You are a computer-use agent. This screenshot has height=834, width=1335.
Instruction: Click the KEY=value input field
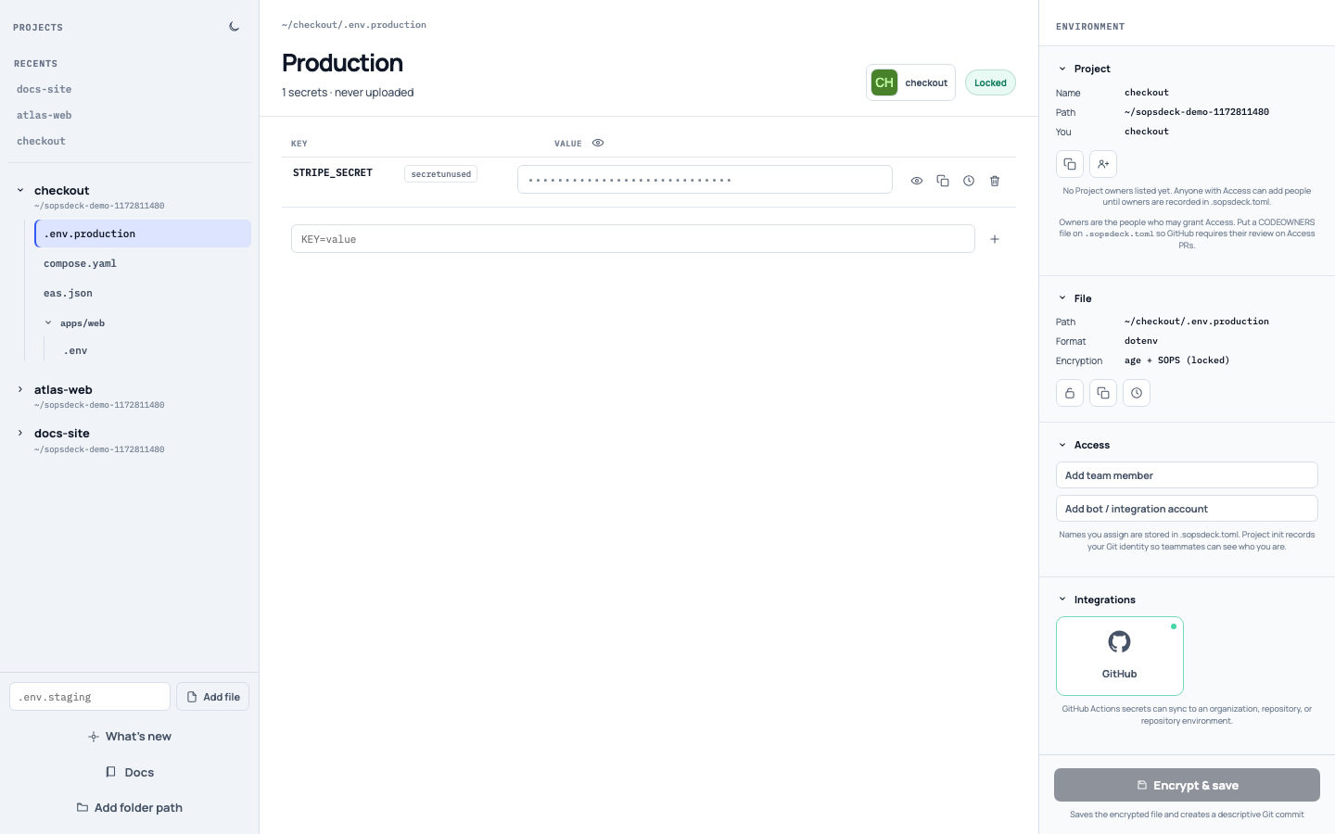633,239
